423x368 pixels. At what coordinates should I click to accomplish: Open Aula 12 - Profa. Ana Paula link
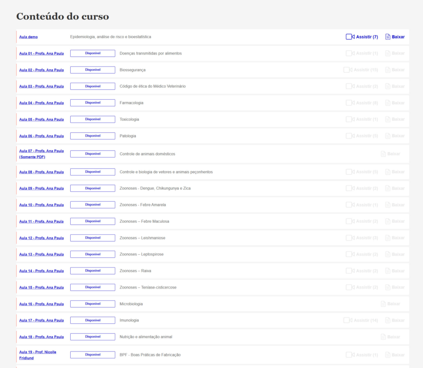tap(41, 238)
